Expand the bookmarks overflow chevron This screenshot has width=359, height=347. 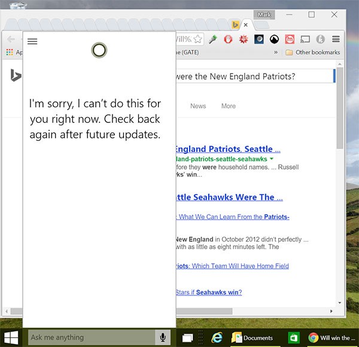(x=276, y=53)
